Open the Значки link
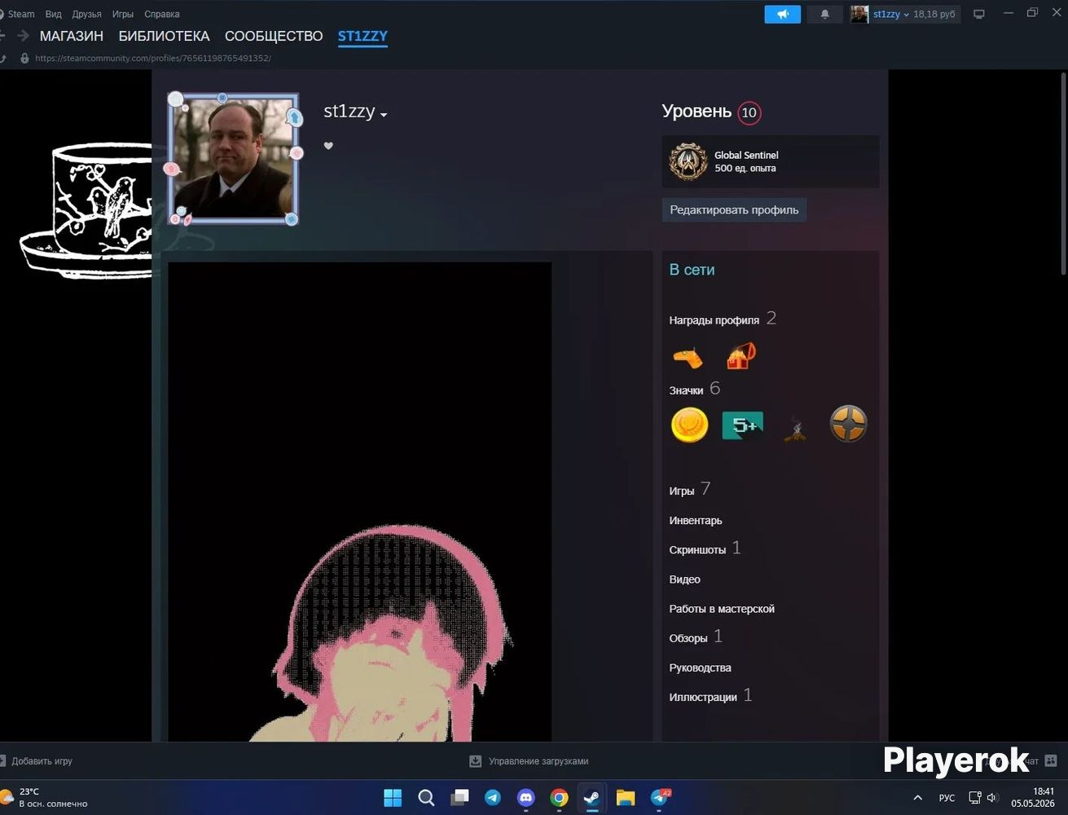This screenshot has width=1068, height=815. [686, 390]
